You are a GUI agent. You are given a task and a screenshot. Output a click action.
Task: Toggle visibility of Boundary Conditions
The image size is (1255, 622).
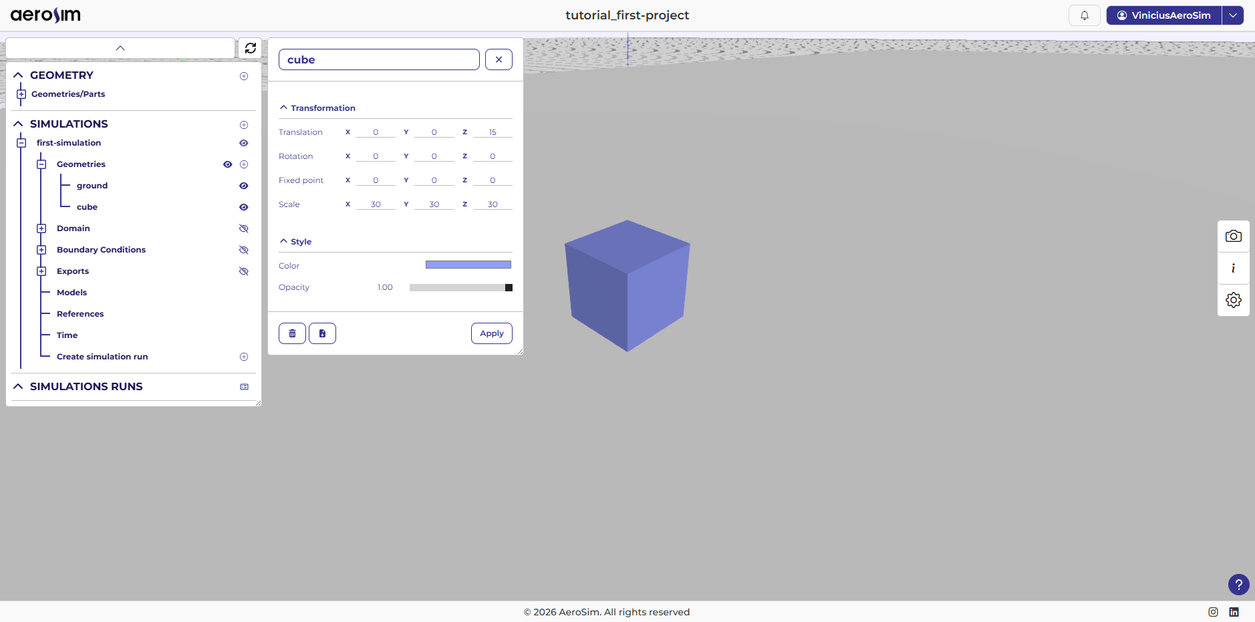tap(243, 250)
